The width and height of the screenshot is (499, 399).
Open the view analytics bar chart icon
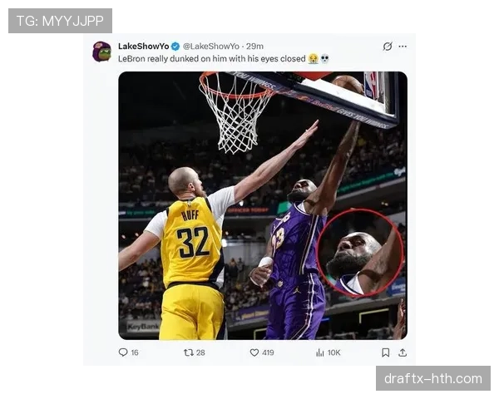point(320,352)
